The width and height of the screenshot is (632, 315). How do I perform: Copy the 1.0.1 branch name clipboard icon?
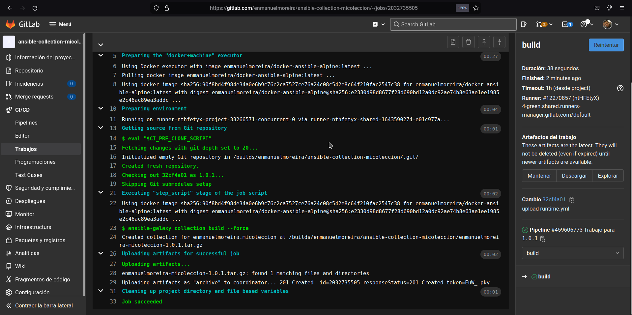(x=543, y=239)
